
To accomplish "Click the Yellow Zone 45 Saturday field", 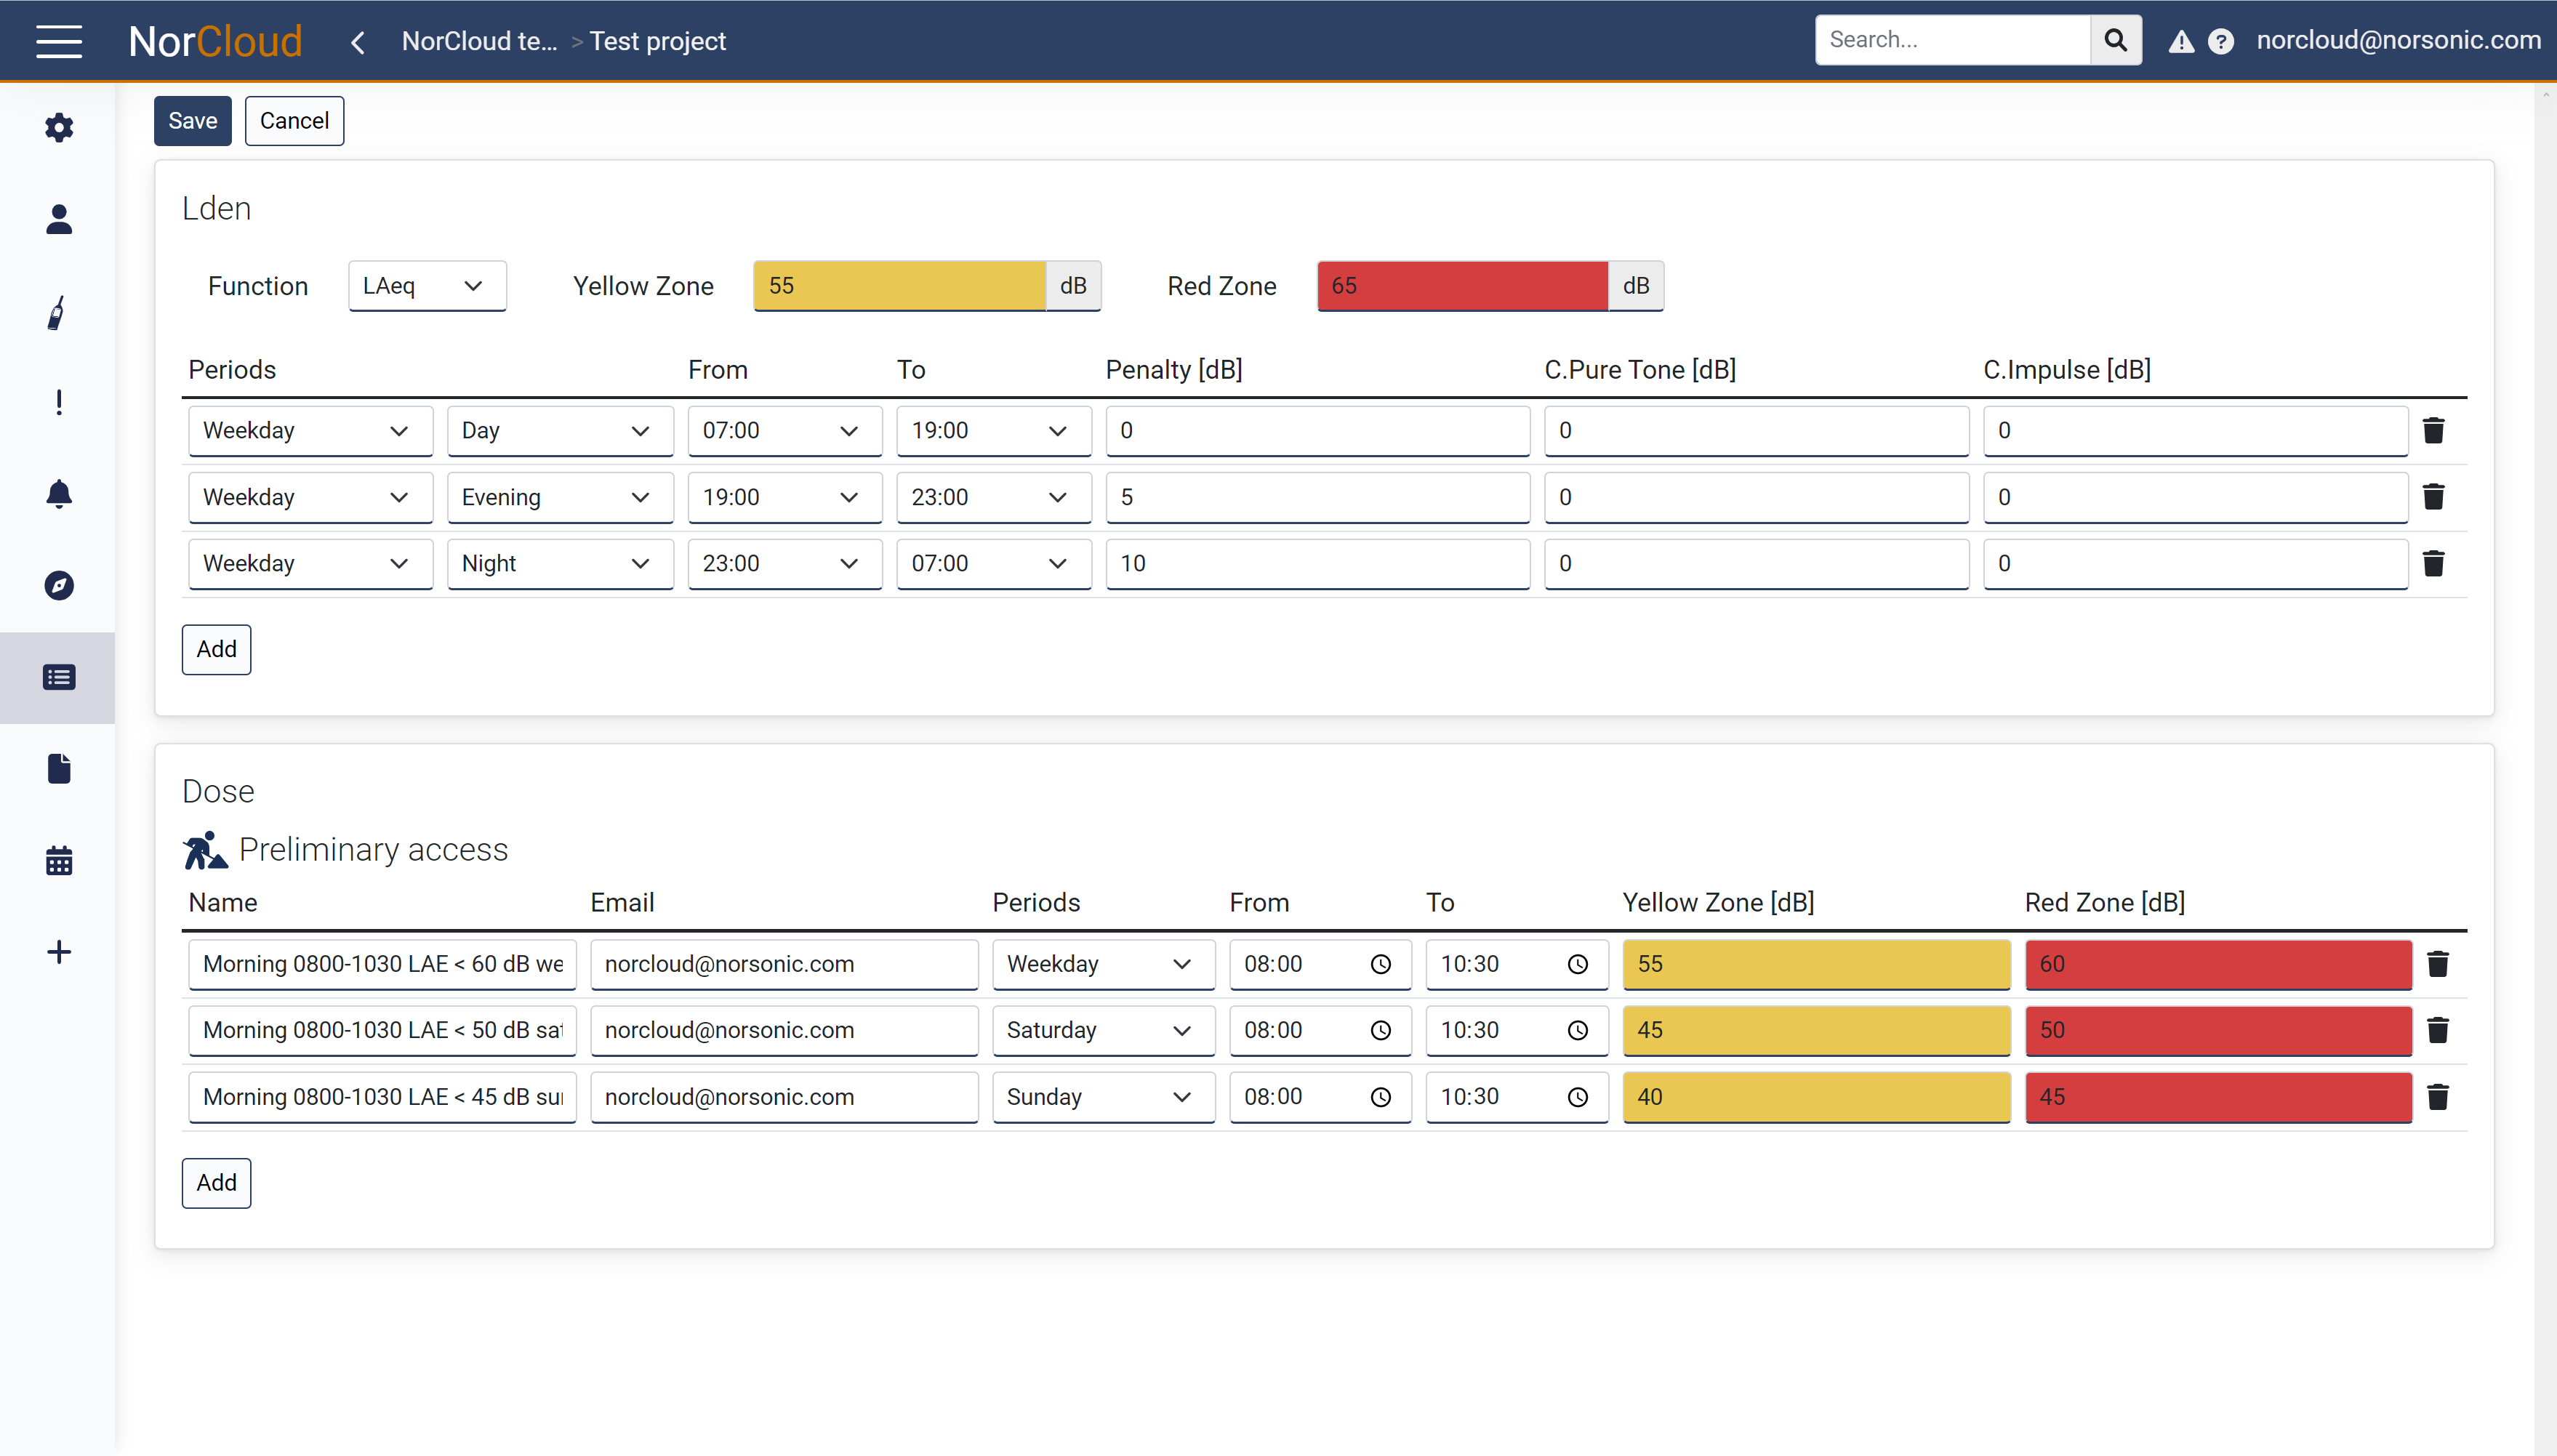I will pyautogui.click(x=1816, y=1030).
